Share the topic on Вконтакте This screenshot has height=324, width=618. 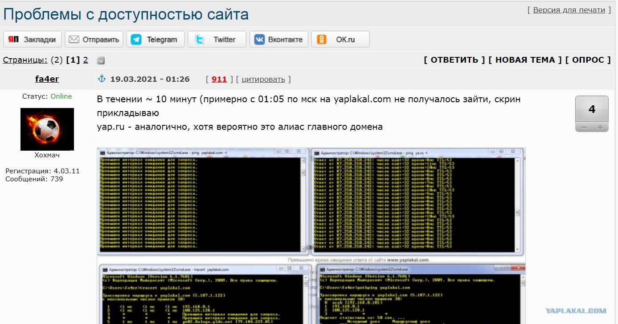pos(278,39)
